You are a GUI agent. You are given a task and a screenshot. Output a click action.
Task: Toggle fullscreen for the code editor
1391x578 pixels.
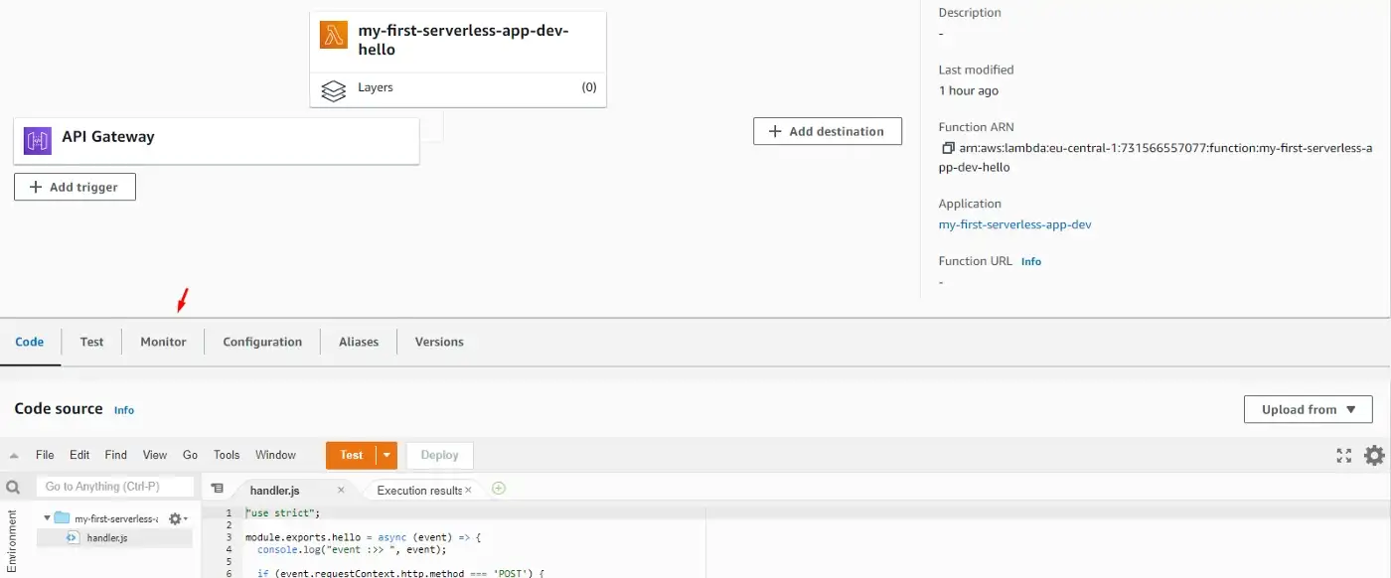point(1343,455)
